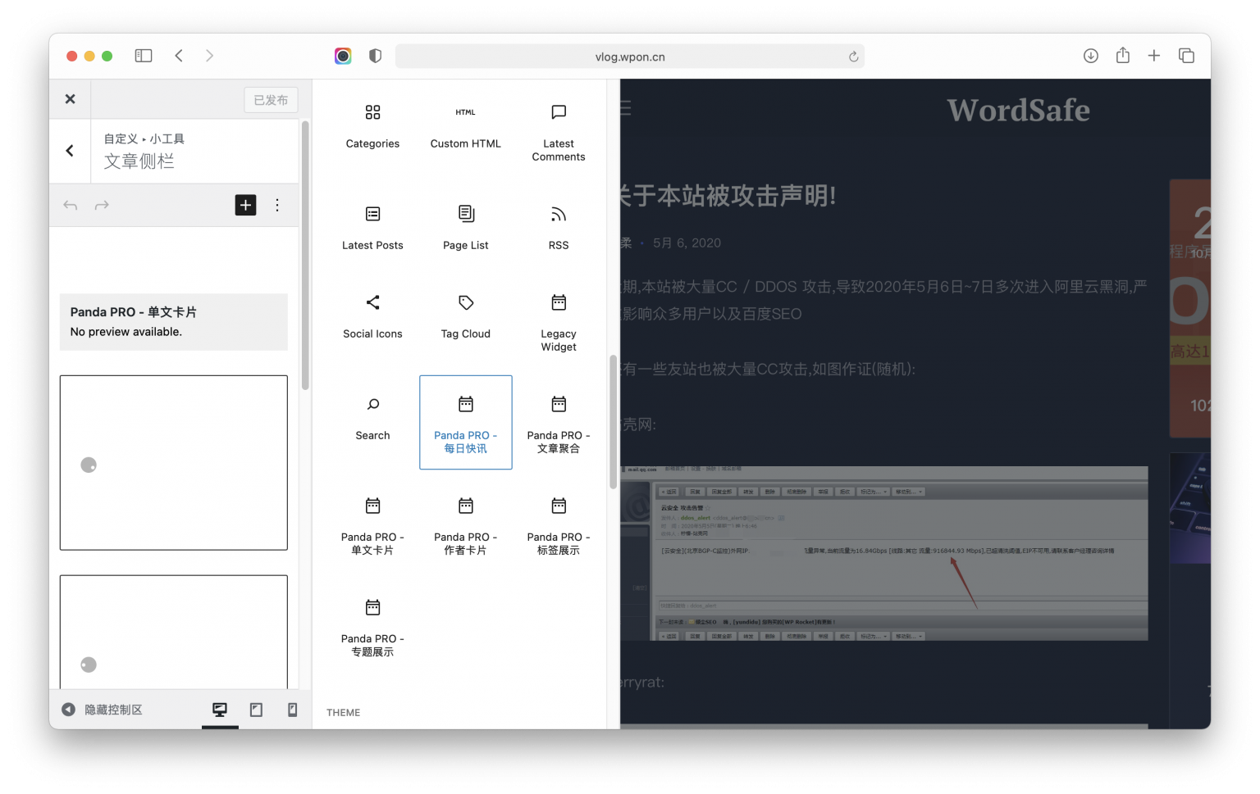Insert the Latest Posts block
Viewport: 1260px width, 794px height.
coord(372,228)
